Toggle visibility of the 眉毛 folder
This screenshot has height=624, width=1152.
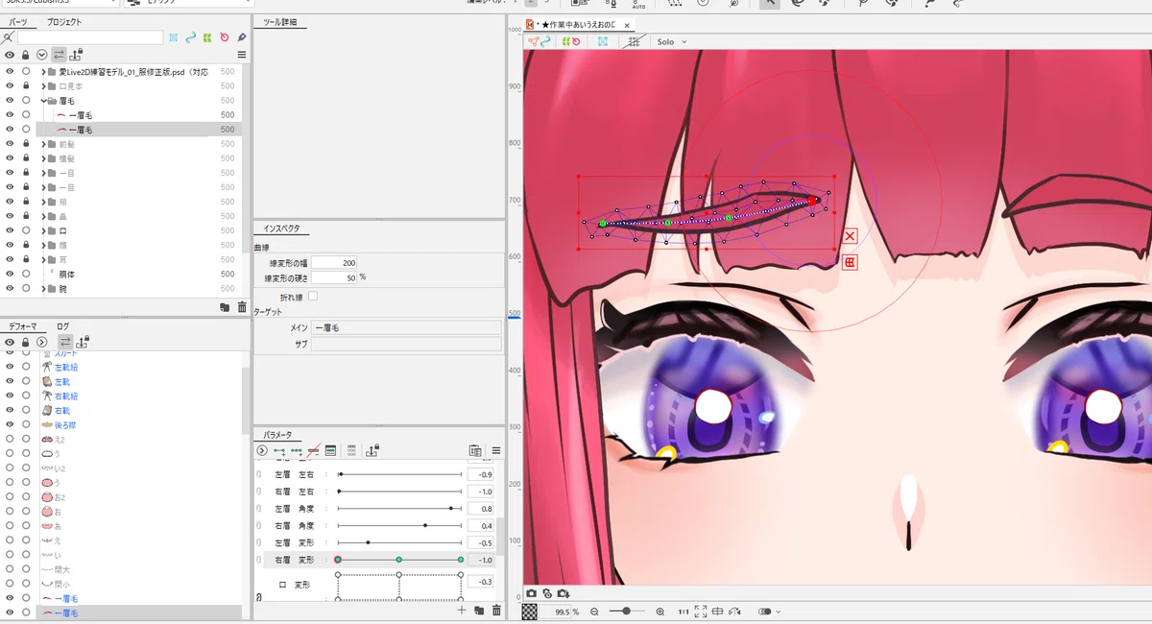10,101
